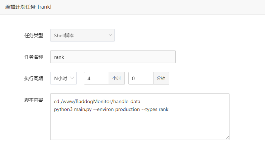Open the N小时 execution period dropdown

click(63, 78)
